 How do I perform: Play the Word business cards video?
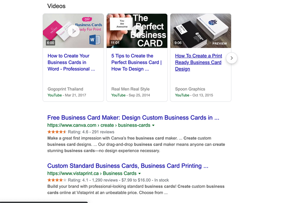(73, 31)
